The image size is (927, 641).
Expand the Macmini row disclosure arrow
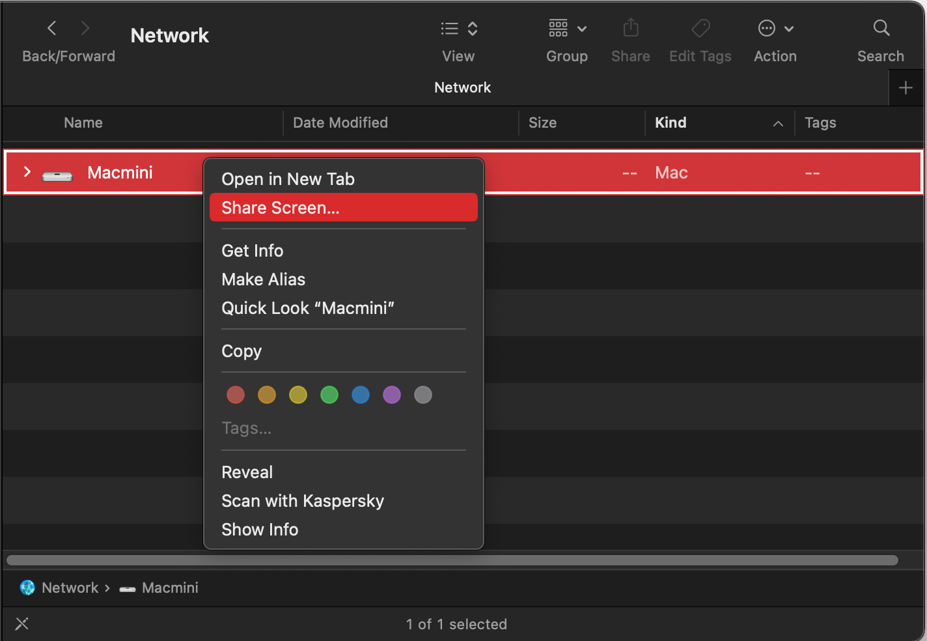point(27,172)
